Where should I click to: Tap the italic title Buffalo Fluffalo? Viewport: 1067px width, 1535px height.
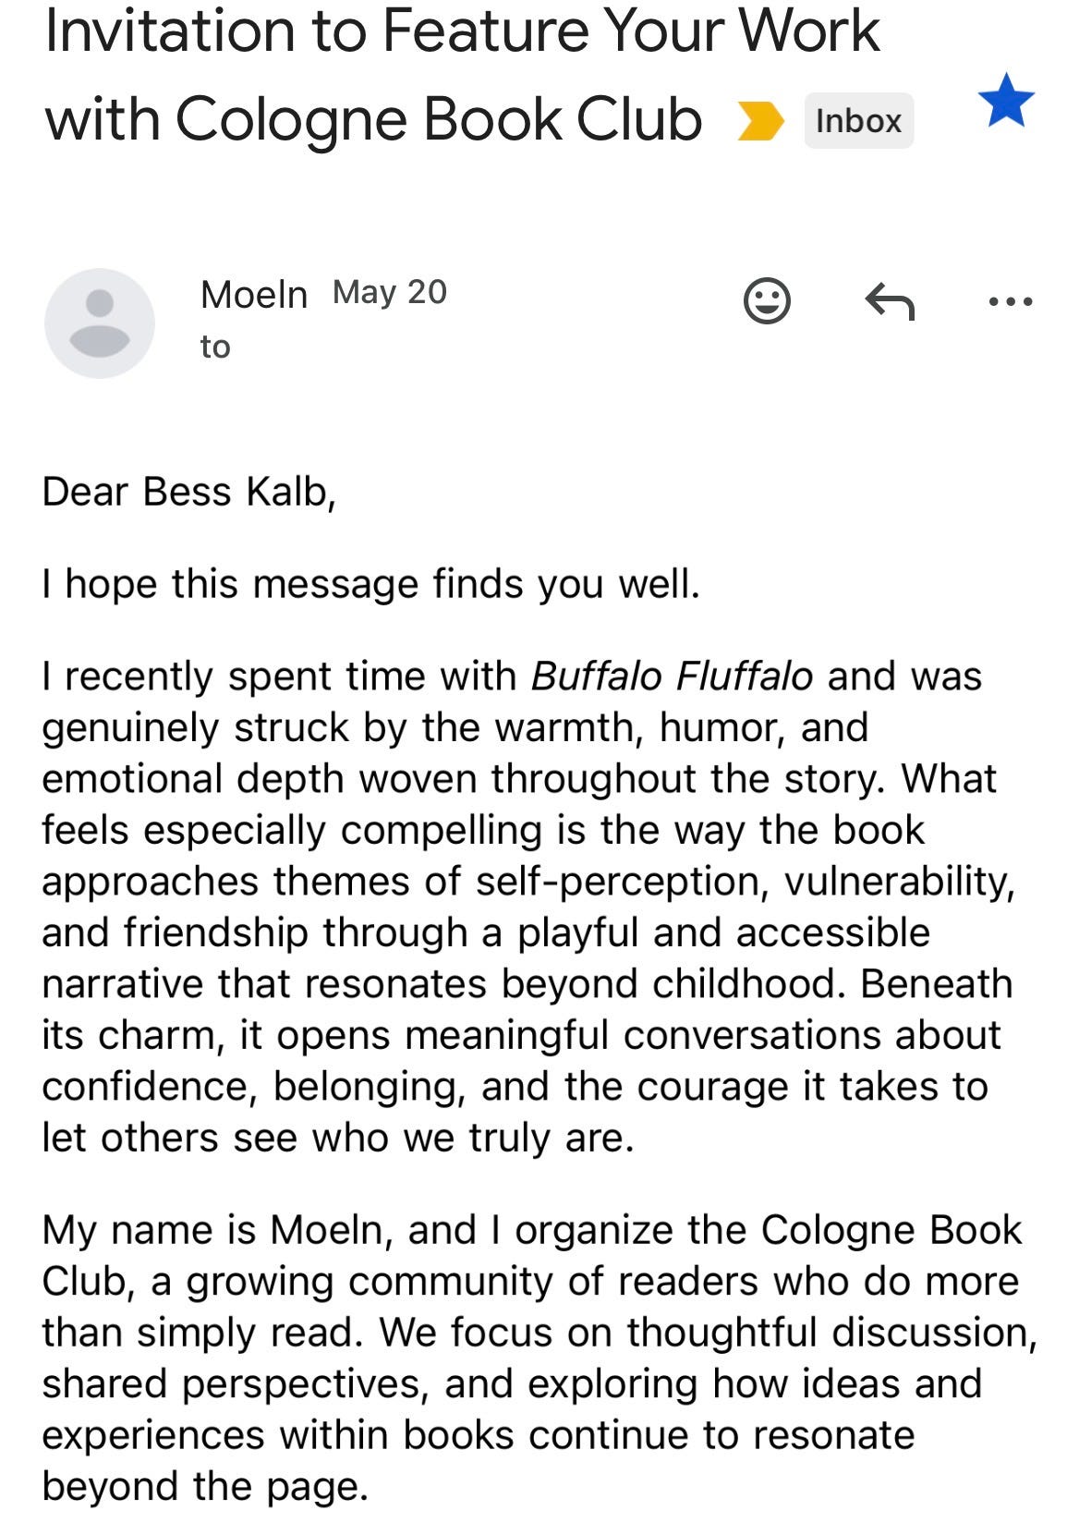pos(672,676)
